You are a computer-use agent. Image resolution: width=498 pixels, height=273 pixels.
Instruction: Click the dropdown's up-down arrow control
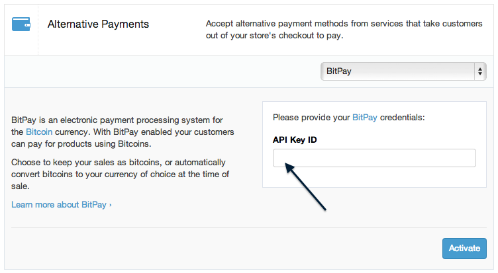pos(480,71)
